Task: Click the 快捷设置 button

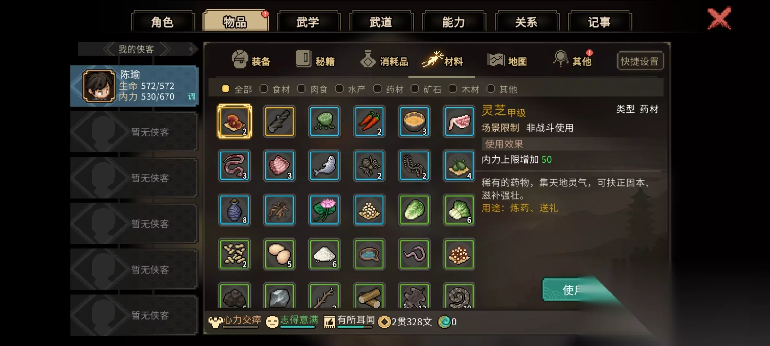Action: pos(640,61)
